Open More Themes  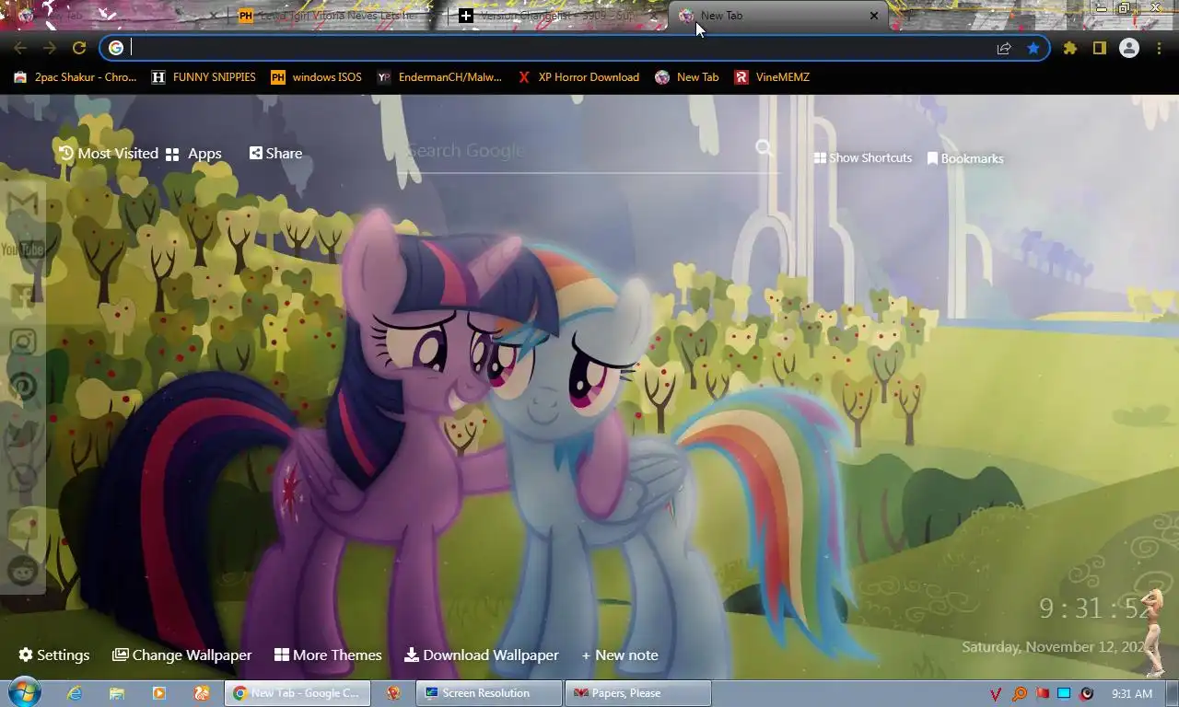[328, 655]
